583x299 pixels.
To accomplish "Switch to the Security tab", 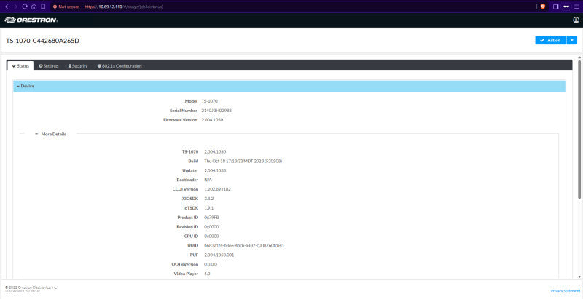I will (78, 66).
